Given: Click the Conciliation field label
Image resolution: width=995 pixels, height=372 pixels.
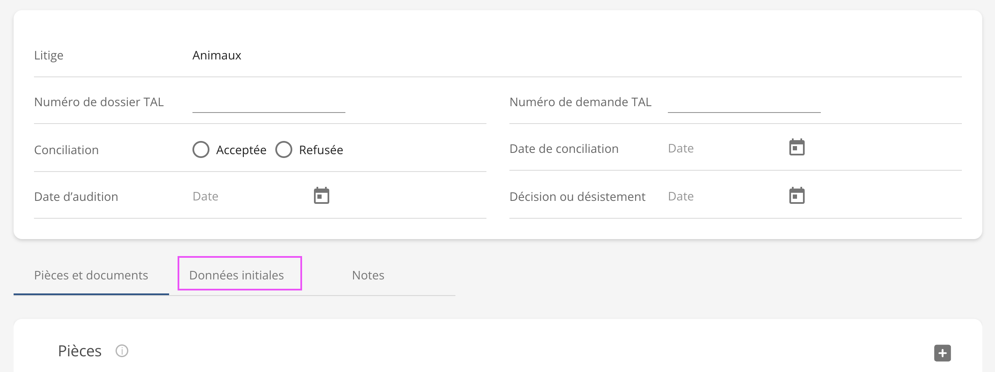Looking at the screenshot, I should pos(66,150).
